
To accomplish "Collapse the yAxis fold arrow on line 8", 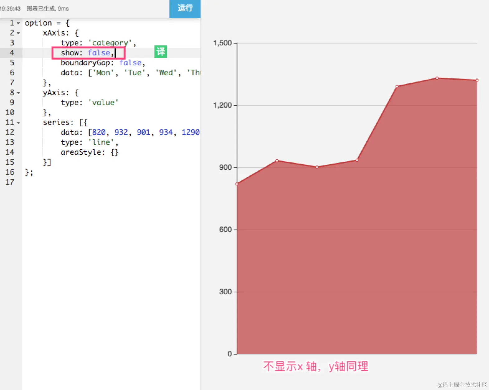I will (x=18, y=93).
